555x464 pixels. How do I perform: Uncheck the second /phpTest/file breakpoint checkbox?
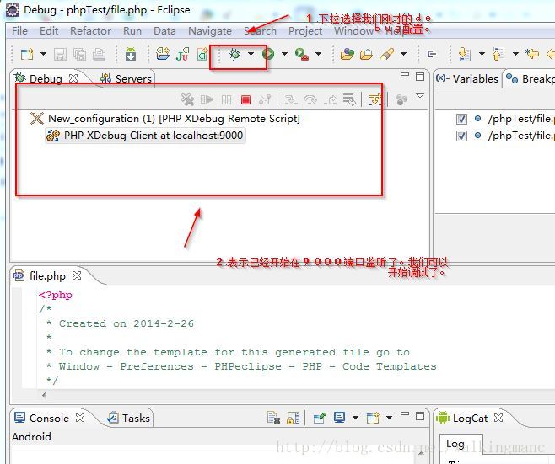pos(461,136)
